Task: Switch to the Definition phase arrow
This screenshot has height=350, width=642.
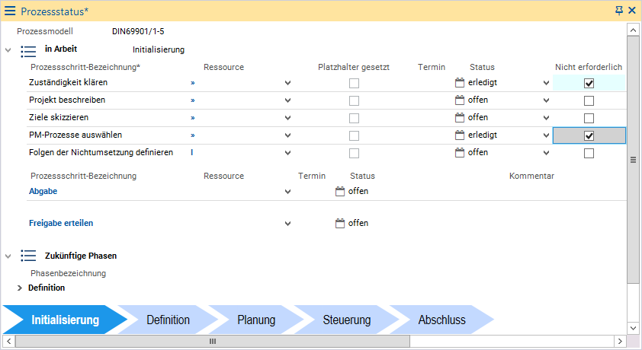Action: [x=168, y=320]
